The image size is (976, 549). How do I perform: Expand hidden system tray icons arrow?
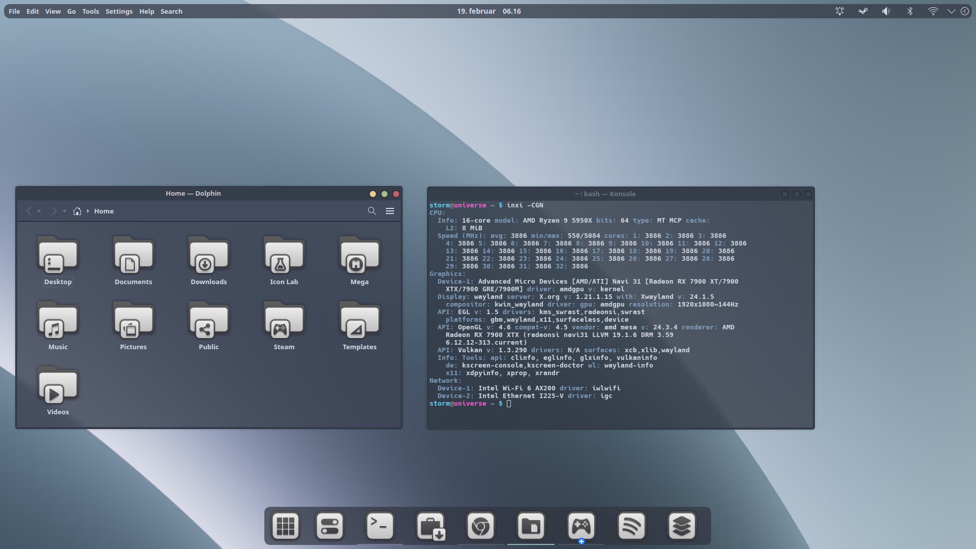pyautogui.click(x=951, y=11)
